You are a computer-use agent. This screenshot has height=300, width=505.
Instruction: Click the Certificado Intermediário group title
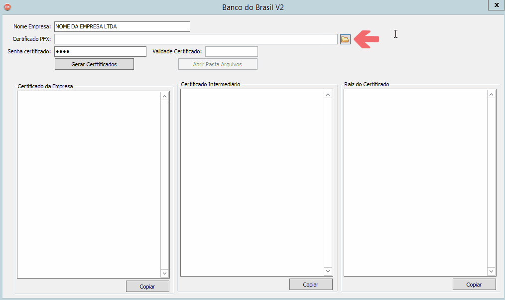(x=211, y=84)
